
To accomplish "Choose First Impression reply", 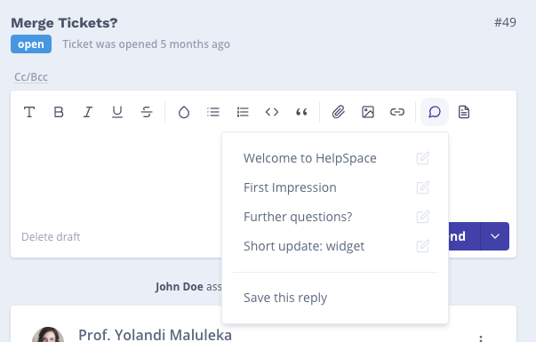I will [290, 187].
